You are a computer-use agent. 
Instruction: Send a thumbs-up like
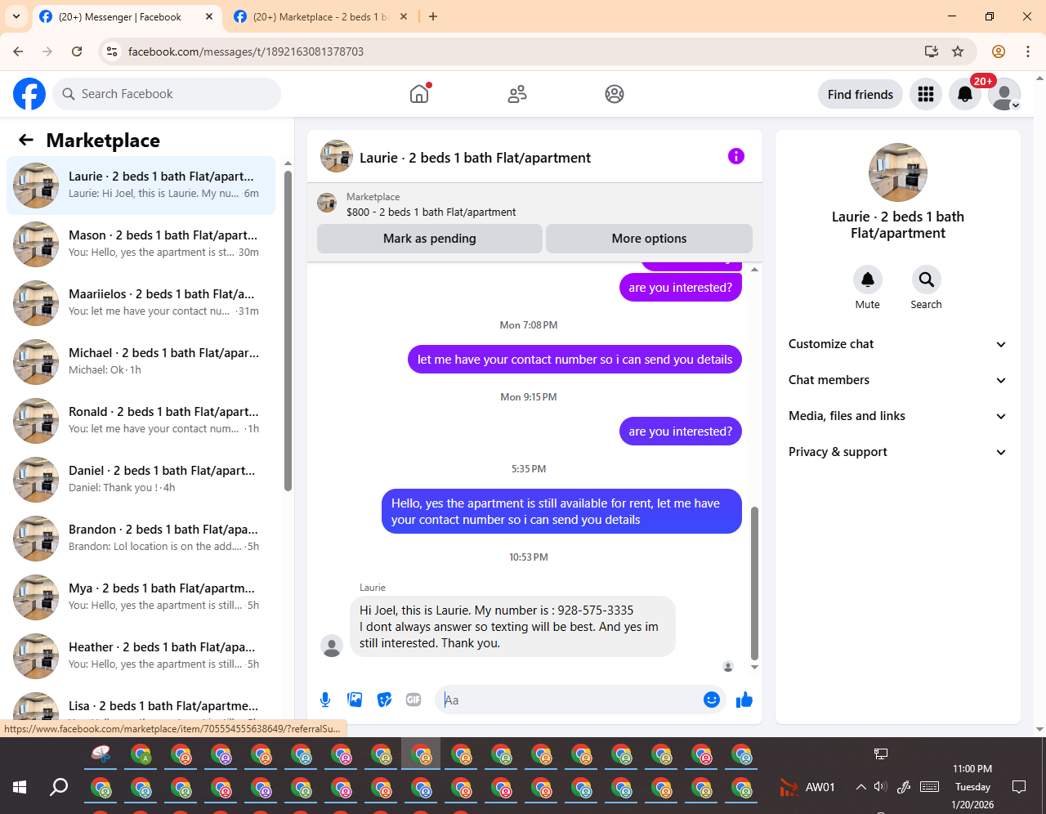[744, 700]
